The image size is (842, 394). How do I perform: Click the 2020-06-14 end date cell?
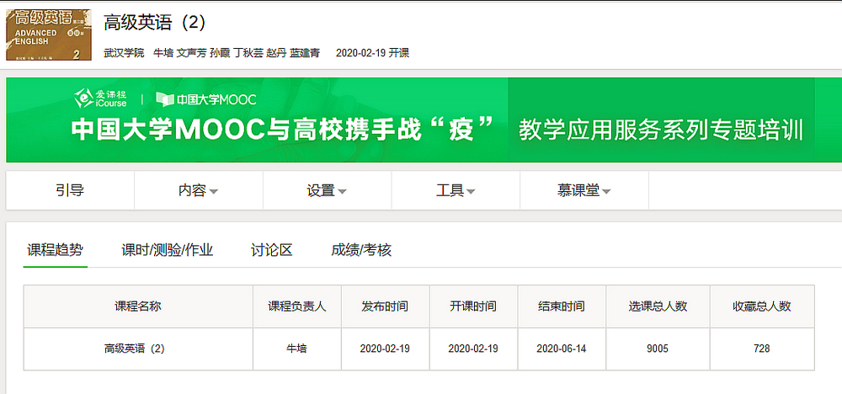(x=562, y=349)
